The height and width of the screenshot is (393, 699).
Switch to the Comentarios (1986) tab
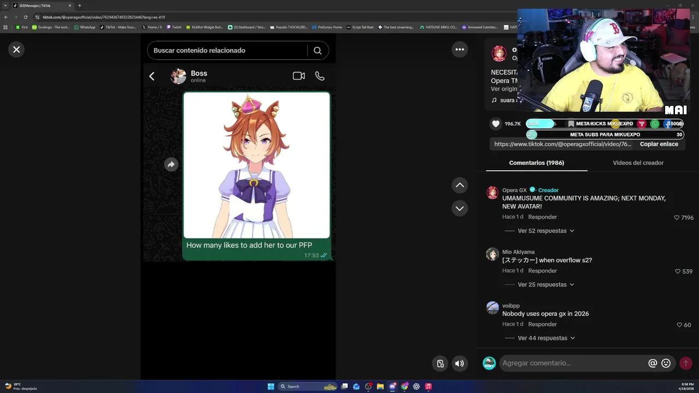coord(536,163)
